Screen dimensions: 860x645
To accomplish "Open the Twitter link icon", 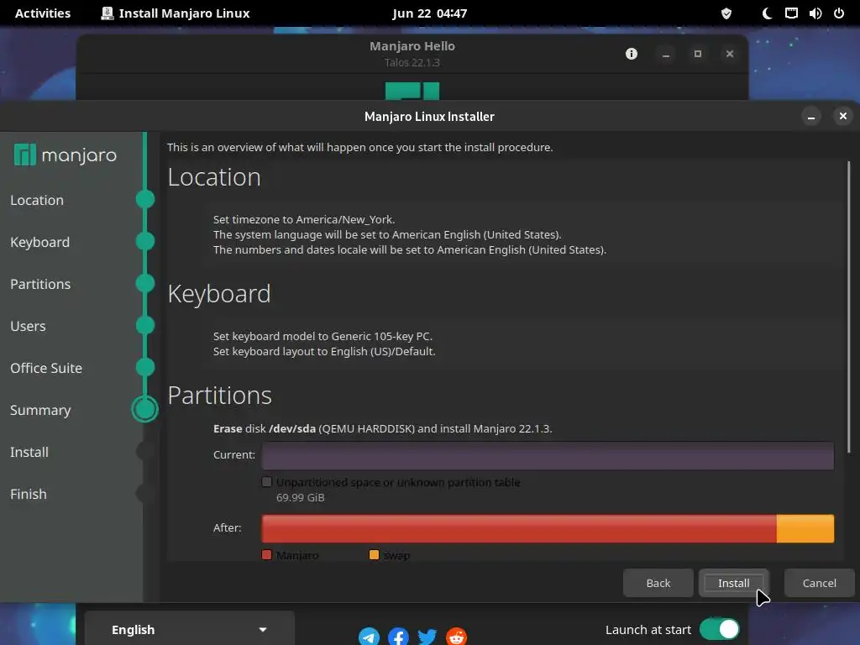I will (x=427, y=637).
